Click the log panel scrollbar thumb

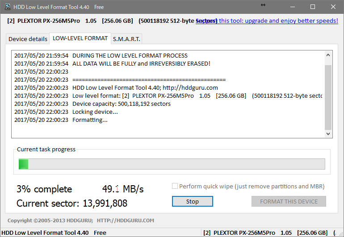(x=328, y=96)
